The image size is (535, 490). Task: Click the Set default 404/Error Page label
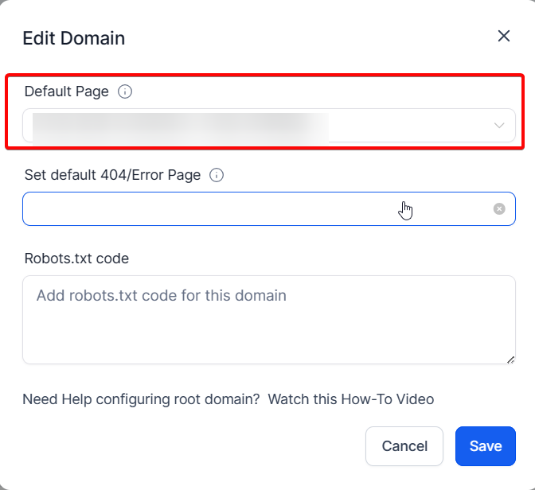coord(112,175)
